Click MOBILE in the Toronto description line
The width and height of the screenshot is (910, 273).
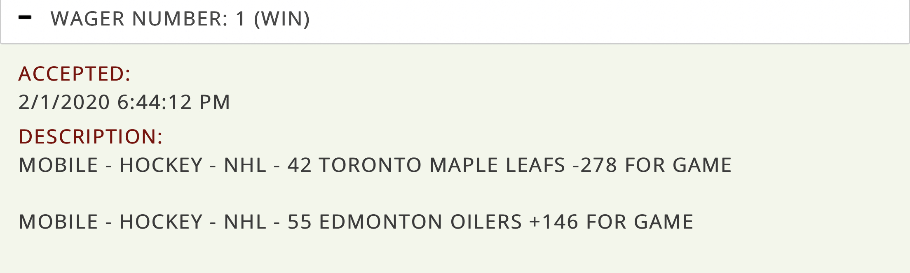click(59, 165)
